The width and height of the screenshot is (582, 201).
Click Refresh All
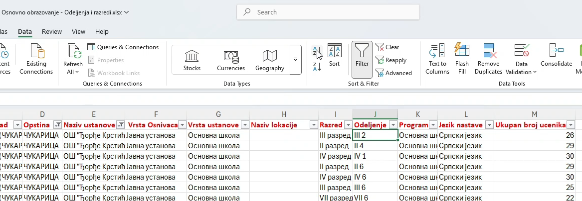(73, 59)
